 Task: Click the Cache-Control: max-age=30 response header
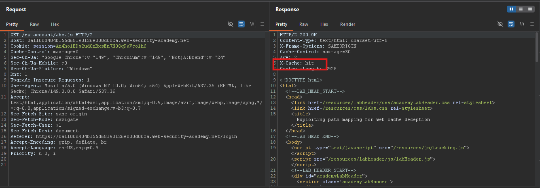pyautogui.click(x=315, y=52)
